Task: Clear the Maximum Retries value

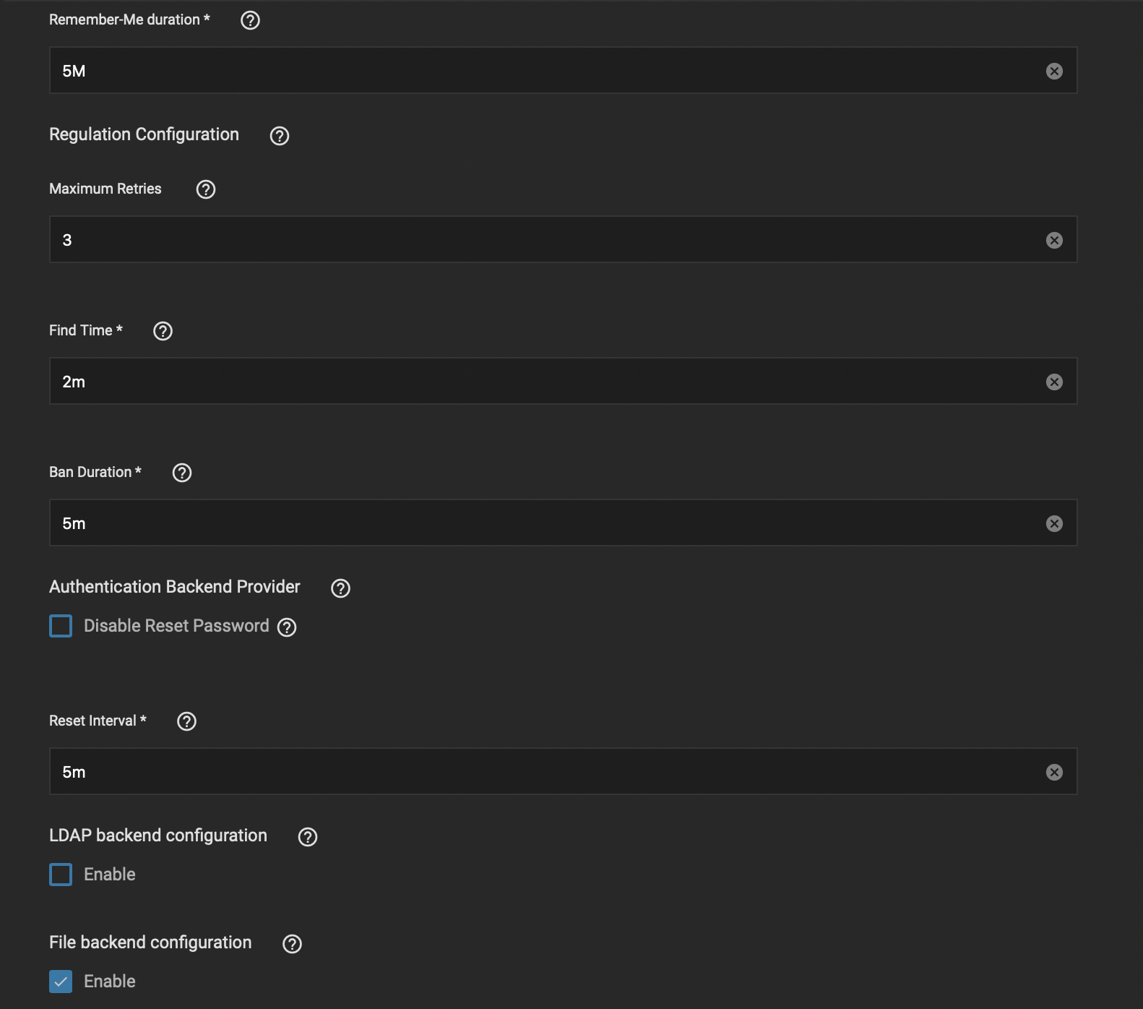Action: (1053, 239)
